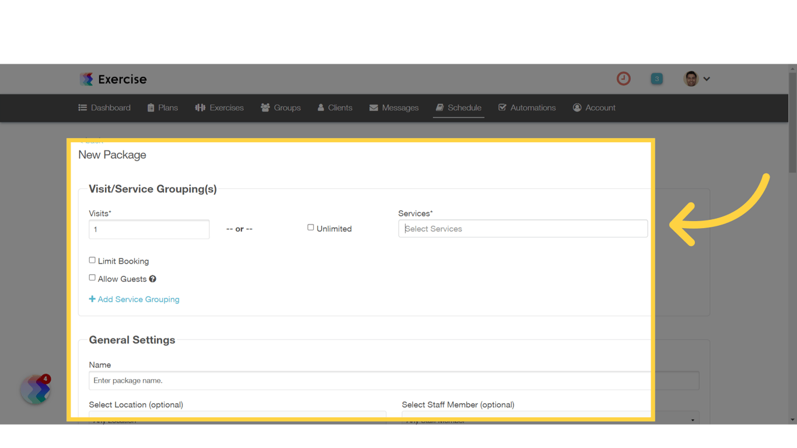The image size is (797, 448).
Task: Click the Back link above New Package
Action: coord(90,140)
